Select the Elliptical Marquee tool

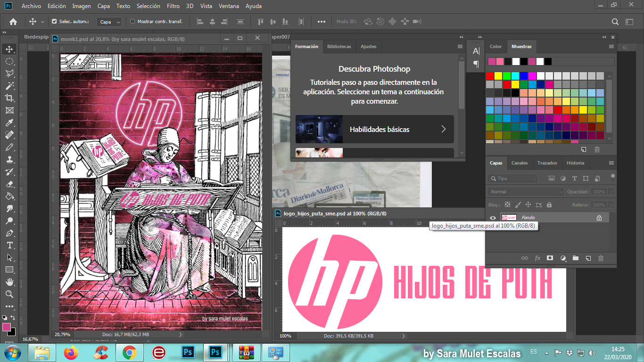tap(9, 61)
